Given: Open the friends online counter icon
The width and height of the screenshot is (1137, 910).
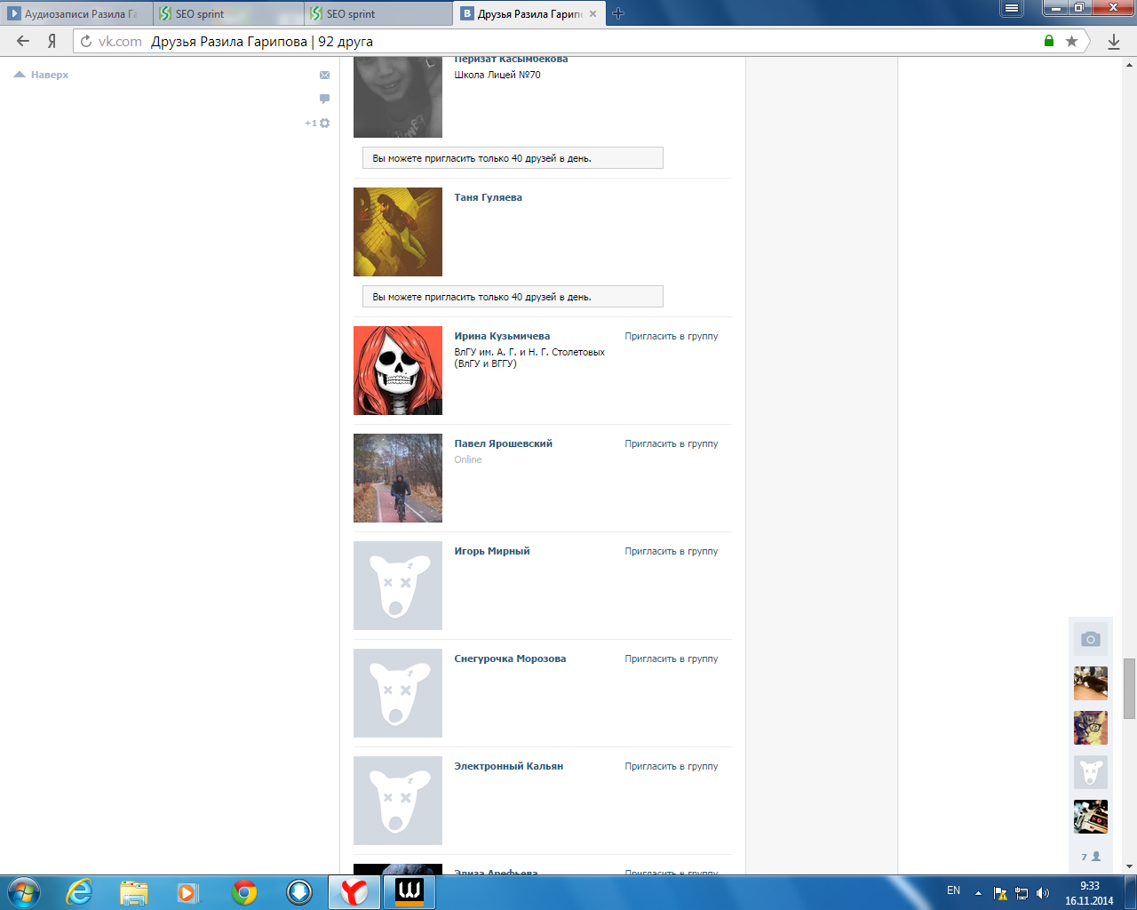Looking at the screenshot, I should pyautogui.click(x=1091, y=857).
